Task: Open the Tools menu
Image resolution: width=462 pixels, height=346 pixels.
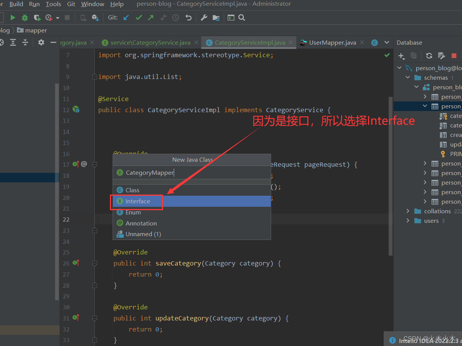Action: tap(53, 4)
